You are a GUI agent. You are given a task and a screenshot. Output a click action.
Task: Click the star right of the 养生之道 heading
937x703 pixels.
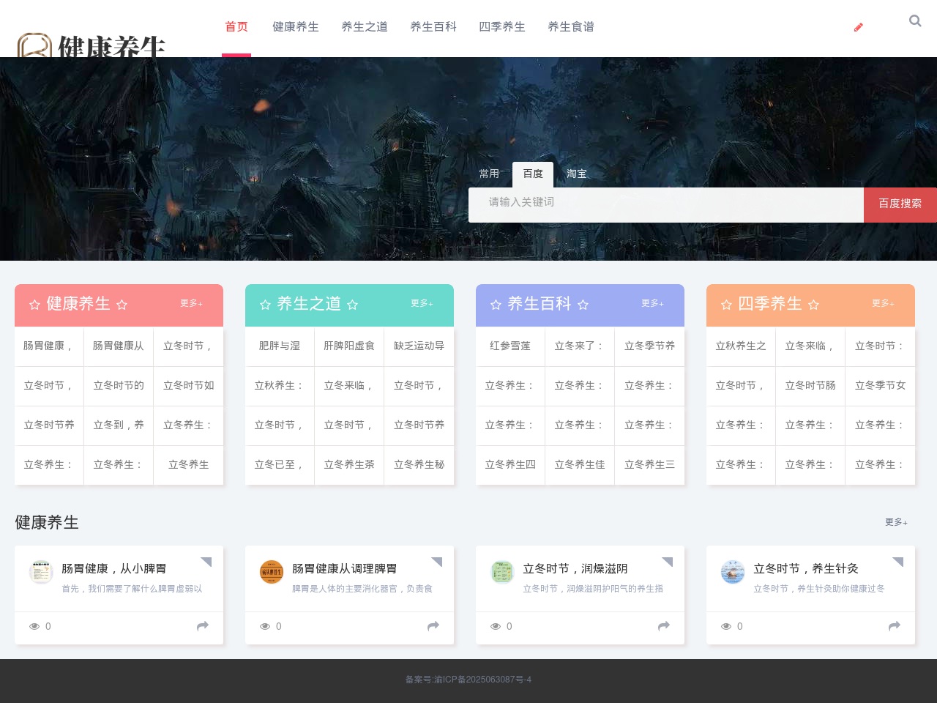coord(352,305)
